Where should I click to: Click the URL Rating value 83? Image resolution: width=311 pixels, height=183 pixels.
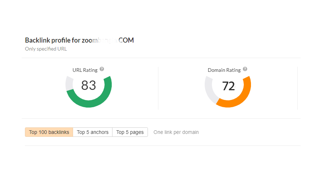point(89,86)
